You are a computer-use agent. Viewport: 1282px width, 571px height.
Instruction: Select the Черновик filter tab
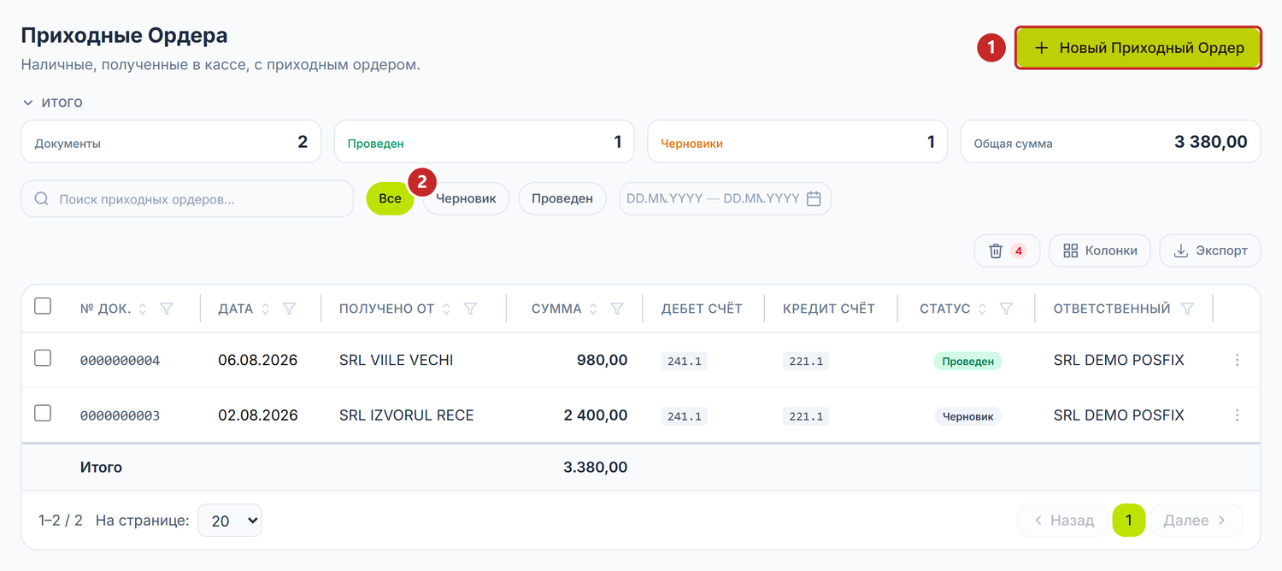pyautogui.click(x=466, y=198)
